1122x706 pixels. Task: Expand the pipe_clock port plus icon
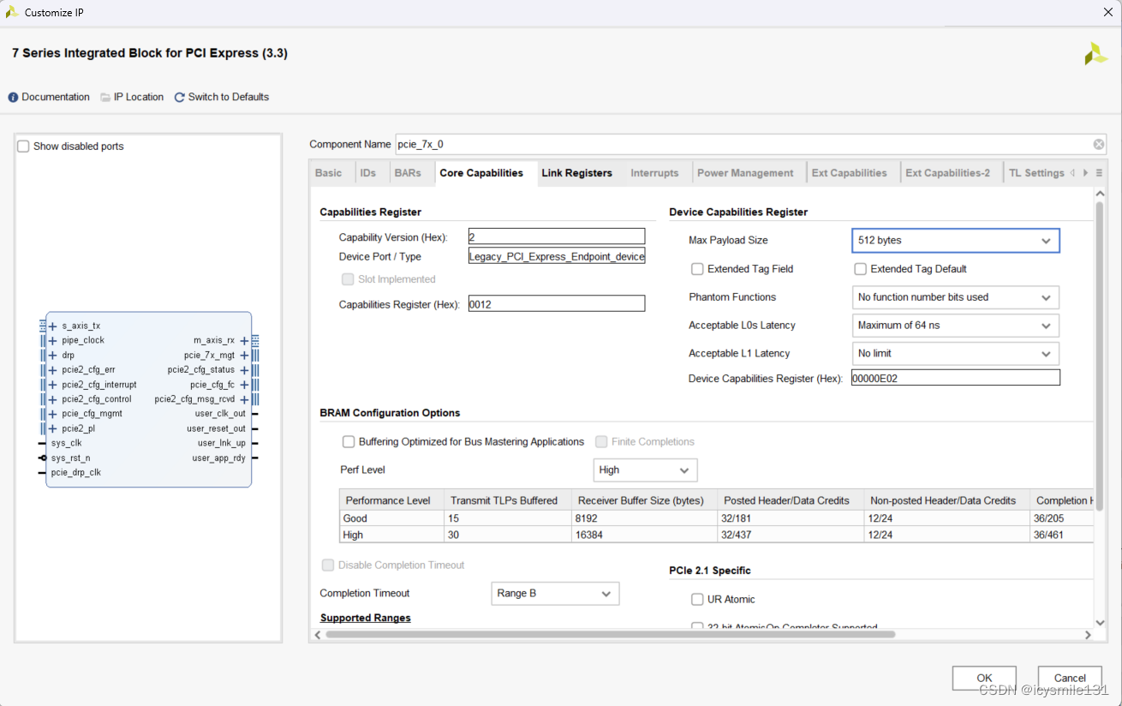53,341
